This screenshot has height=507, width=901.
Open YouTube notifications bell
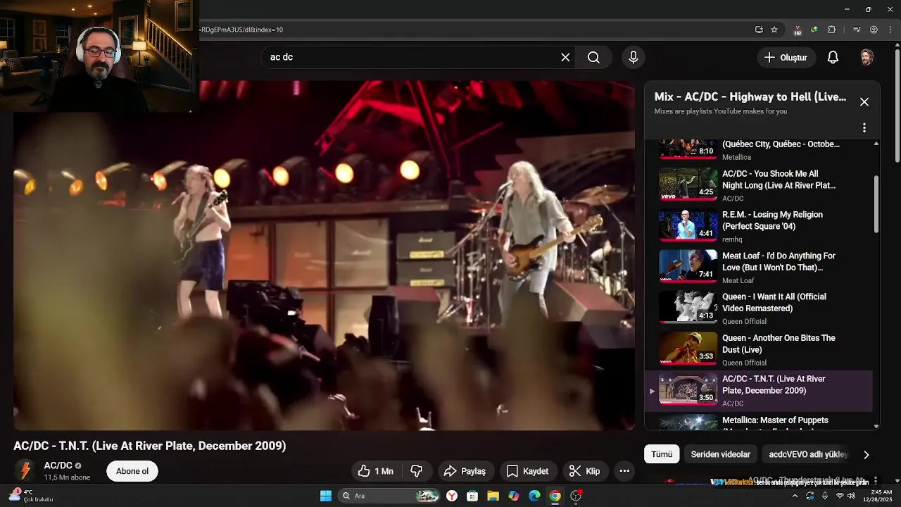click(833, 58)
